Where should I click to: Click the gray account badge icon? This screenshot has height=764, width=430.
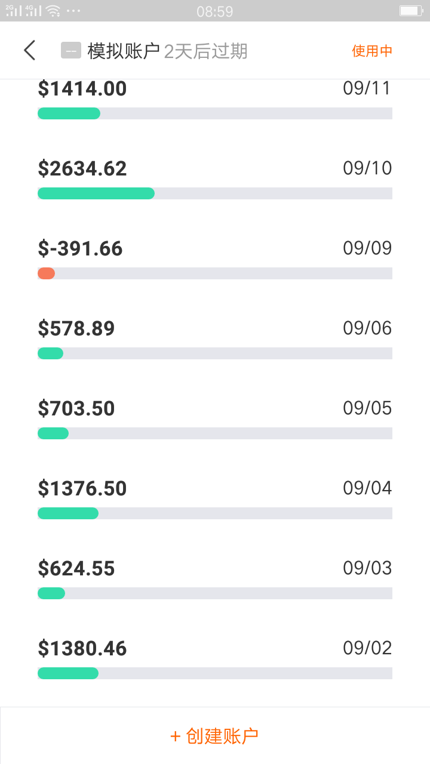(x=70, y=51)
